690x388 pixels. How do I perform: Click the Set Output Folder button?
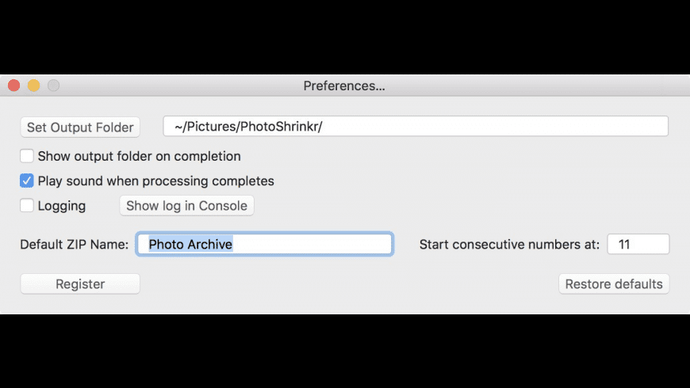pyautogui.click(x=80, y=127)
